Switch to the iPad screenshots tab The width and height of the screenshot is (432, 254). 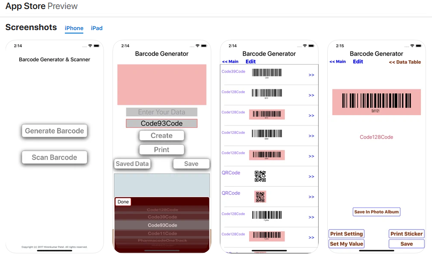click(x=97, y=28)
